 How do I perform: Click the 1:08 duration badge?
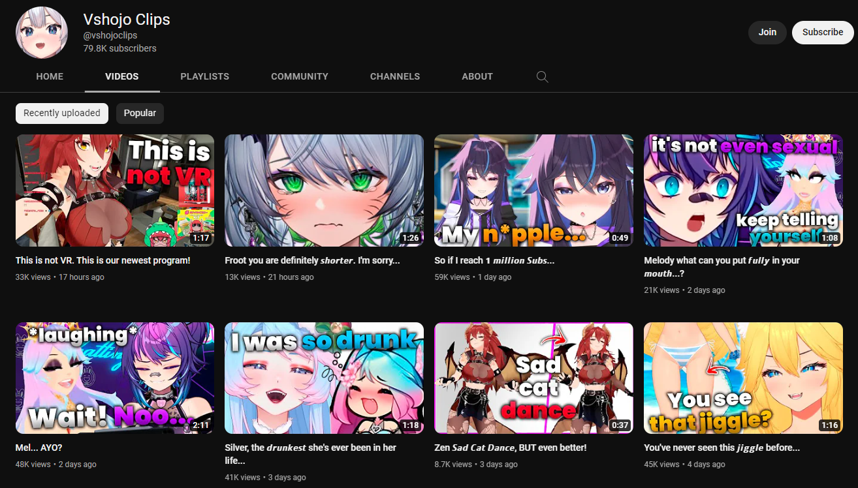pos(829,238)
